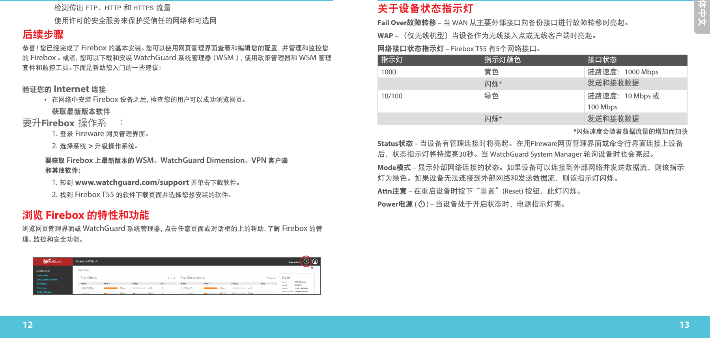The width and height of the screenshot is (710, 338).
Task: Click the System panel heading
Action: (287, 277)
